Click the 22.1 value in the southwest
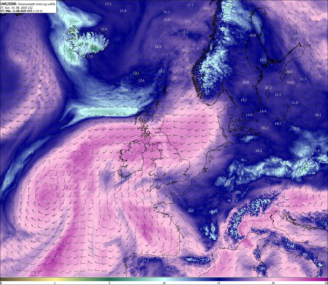Image resolution: width=328 pixels, height=285 pixels. coord(27,237)
